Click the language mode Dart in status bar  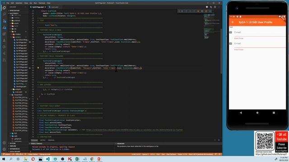163,154
